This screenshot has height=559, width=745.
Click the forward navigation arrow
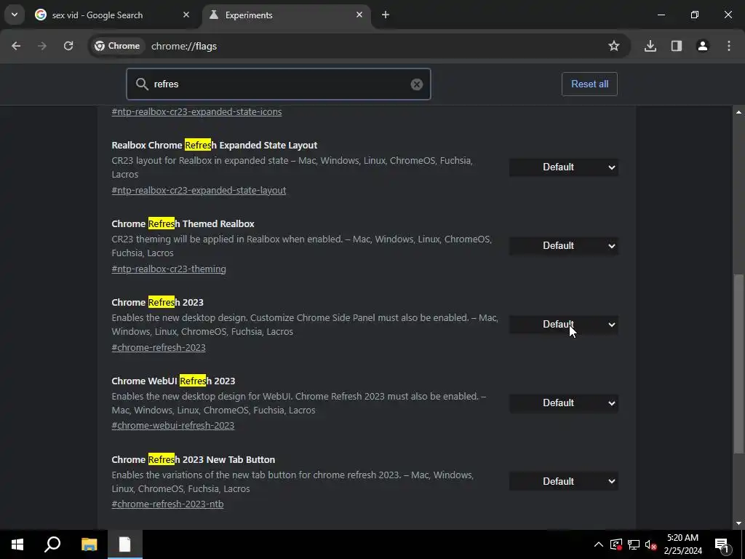pyautogui.click(x=42, y=46)
